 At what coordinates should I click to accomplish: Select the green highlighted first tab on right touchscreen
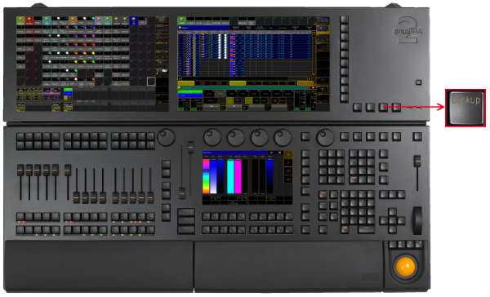tap(181, 21)
